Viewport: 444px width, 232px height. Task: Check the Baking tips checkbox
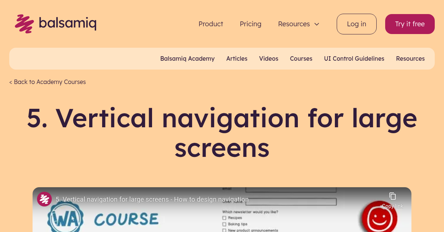pos(224,224)
